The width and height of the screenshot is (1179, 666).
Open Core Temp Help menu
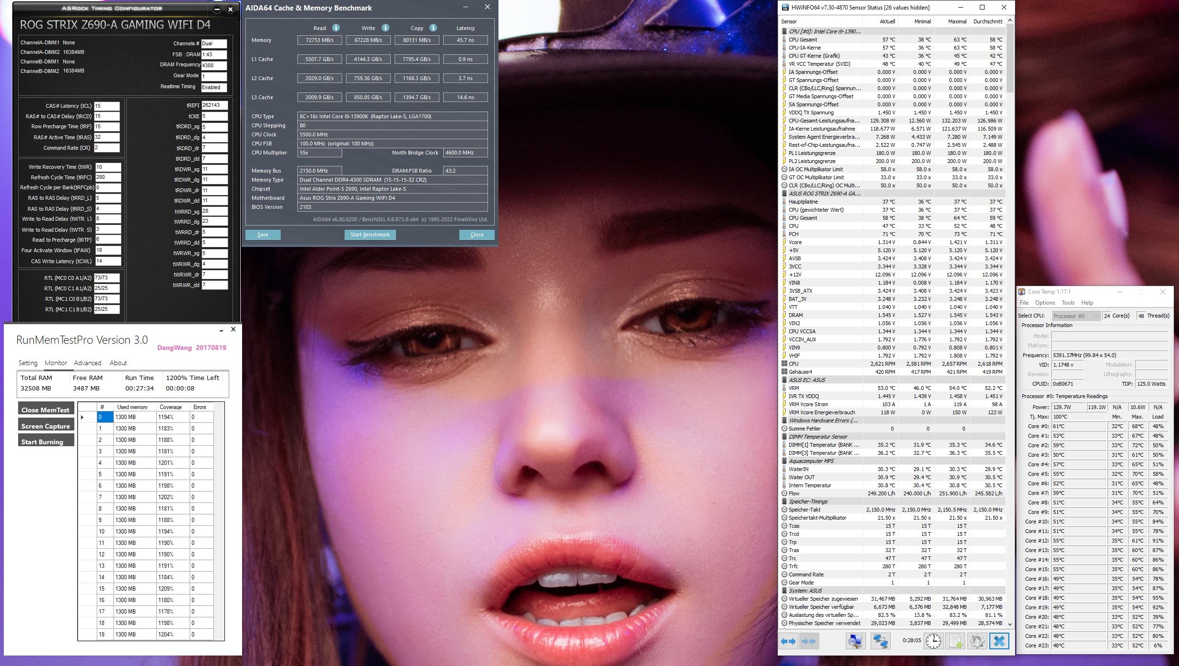(x=1087, y=303)
